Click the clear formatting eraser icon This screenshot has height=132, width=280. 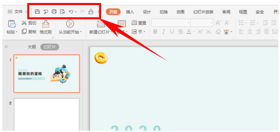218,32
